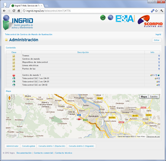Zoom in on the map
This screenshot has height=161, width=166.
(10, 104)
